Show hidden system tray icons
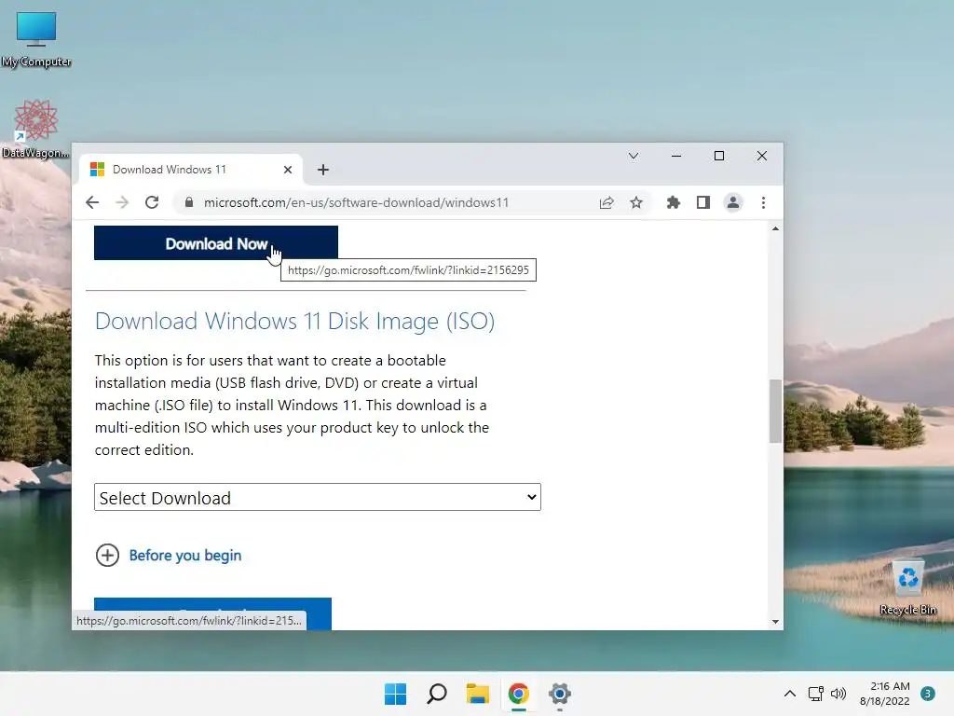 (790, 694)
